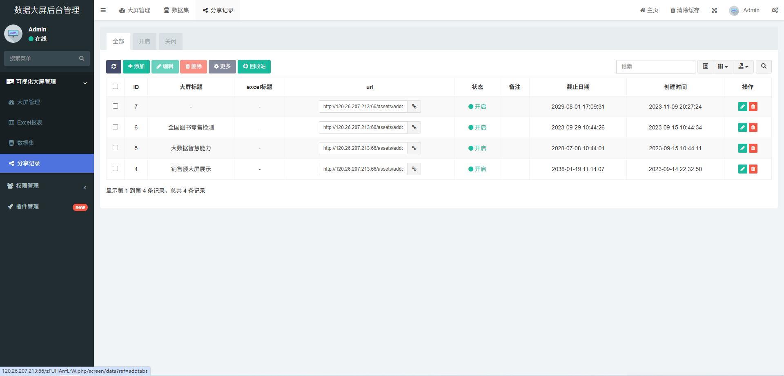The height and width of the screenshot is (376, 784).
Task: Open the export data dropdown
Action: tap(743, 67)
